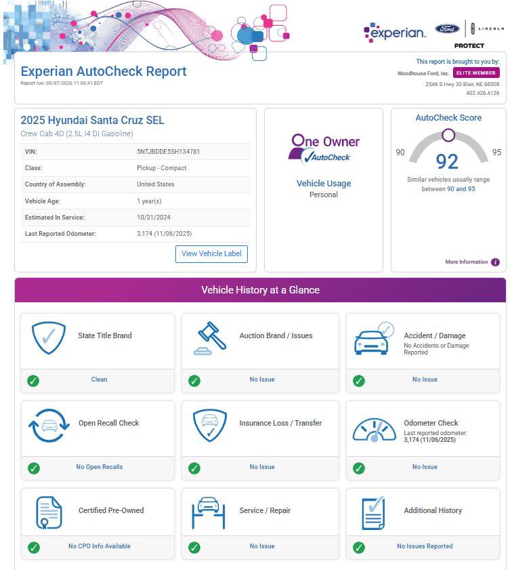
Task: Click the Certified Pre-Owned card title
Action: pyautogui.click(x=111, y=510)
